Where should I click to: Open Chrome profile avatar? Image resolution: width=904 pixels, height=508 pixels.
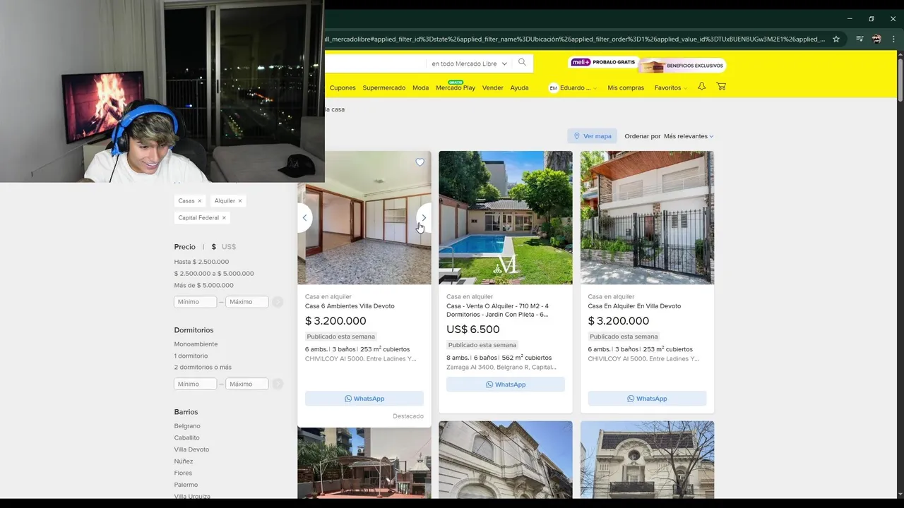pos(876,40)
